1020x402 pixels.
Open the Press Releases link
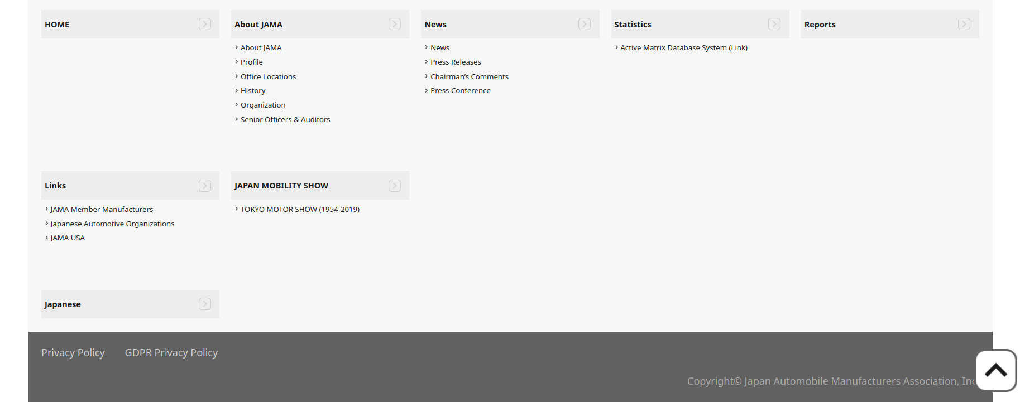[x=456, y=62]
